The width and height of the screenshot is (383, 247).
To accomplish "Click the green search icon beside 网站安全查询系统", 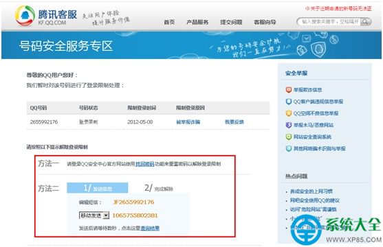I will [289, 137].
